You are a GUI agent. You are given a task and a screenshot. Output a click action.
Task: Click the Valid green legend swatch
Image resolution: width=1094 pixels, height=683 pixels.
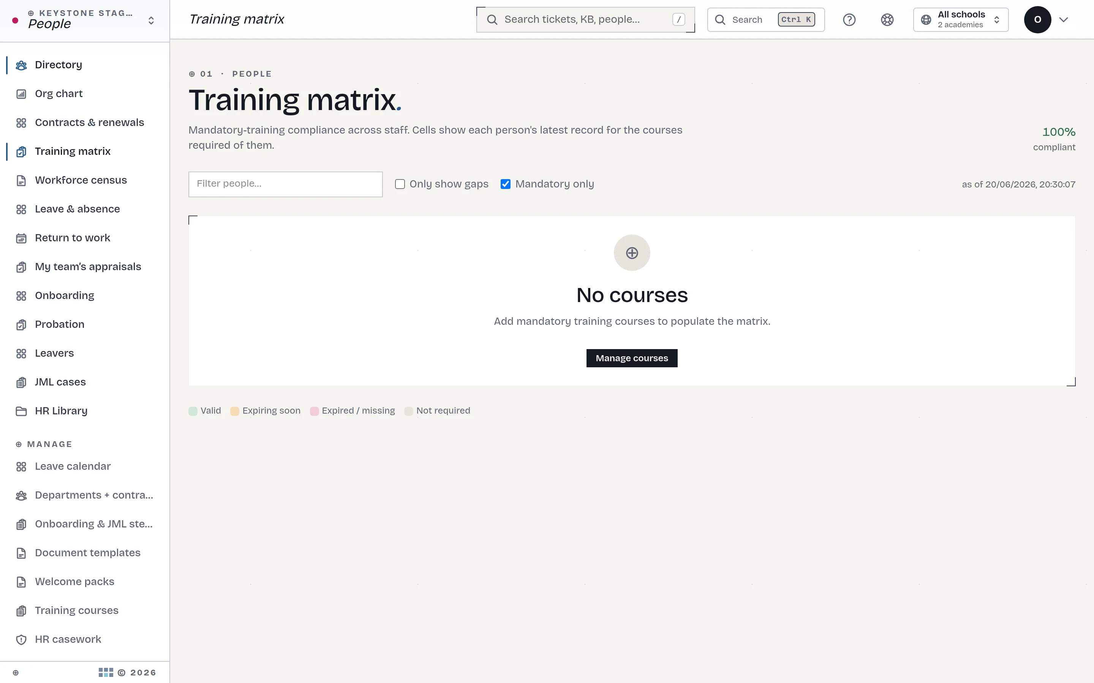193,411
